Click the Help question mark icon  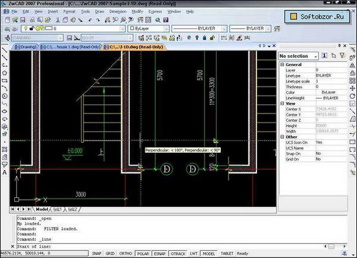pyautogui.click(x=166, y=20)
